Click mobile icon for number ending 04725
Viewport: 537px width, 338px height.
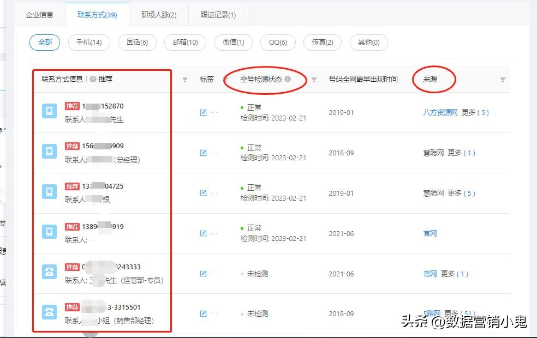pyautogui.click(x=49, y=191)
